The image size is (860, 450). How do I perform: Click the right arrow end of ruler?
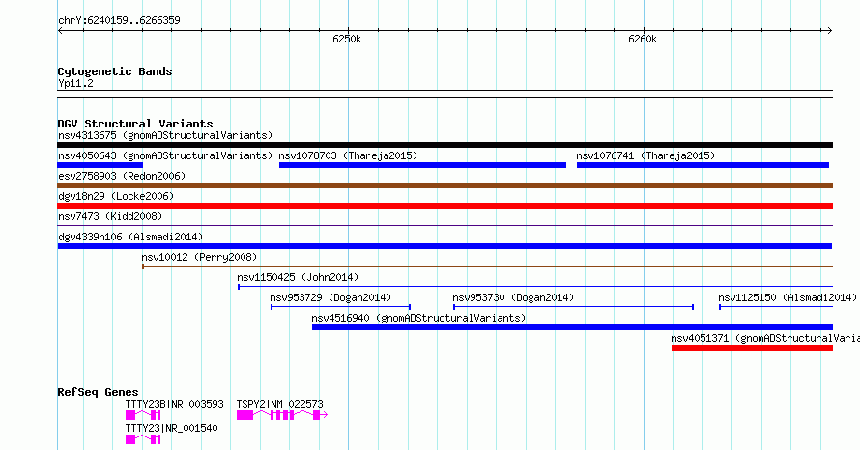(829, 31)
